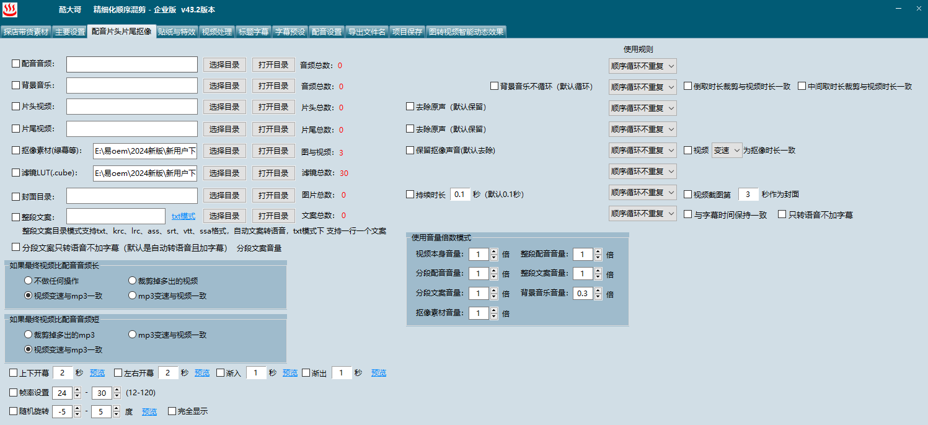Decrease the maximum rotation degree stepper

tap(117, 414)
